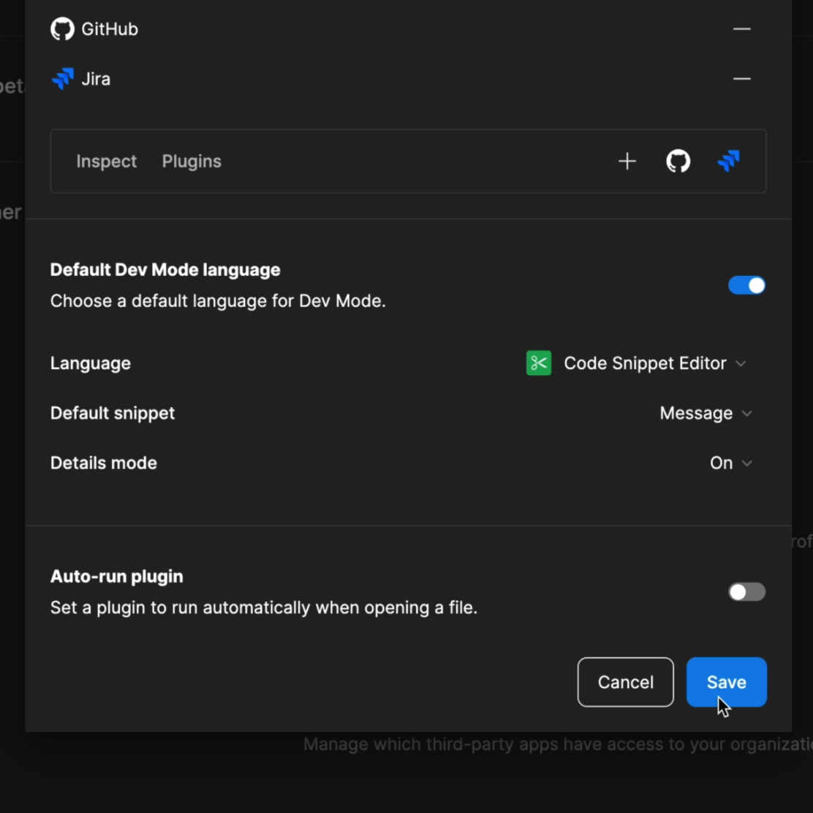Click the Default snippet label

click(x=113, y=413)
